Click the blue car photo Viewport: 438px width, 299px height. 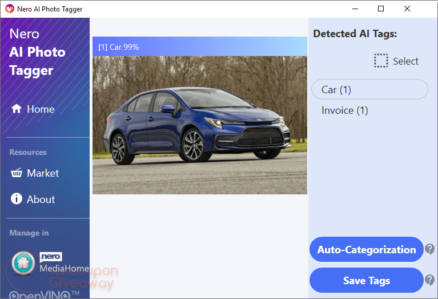point(200,125)
